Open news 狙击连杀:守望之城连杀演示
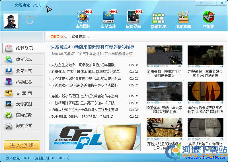This screenshot has width=228, height=162. click(85, 72)
